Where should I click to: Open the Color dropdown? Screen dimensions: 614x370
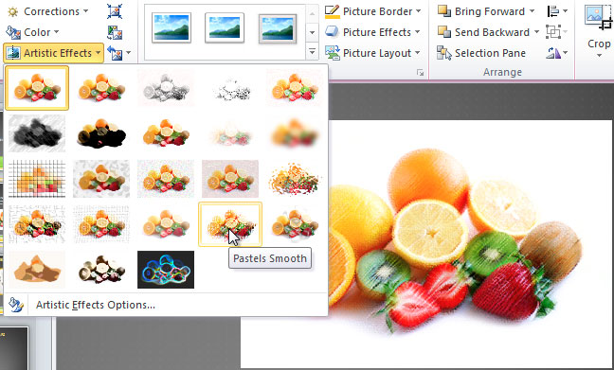click(x=33, y=32)
